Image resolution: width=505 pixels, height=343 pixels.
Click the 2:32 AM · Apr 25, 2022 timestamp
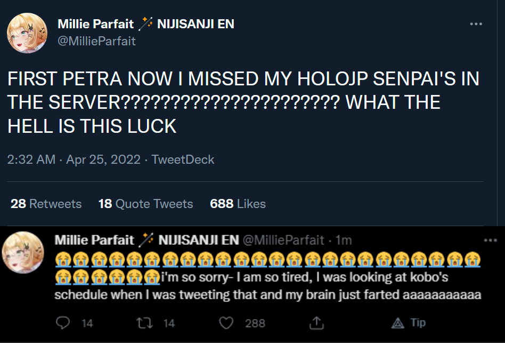74,159
